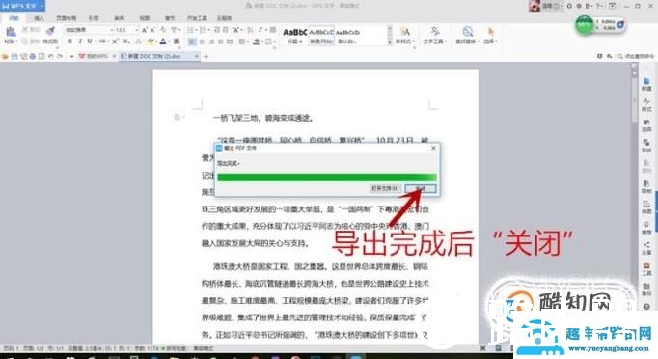Click the redo arrow icon
The height and width of the screenshot is (359, 658).
coord(60,56)
